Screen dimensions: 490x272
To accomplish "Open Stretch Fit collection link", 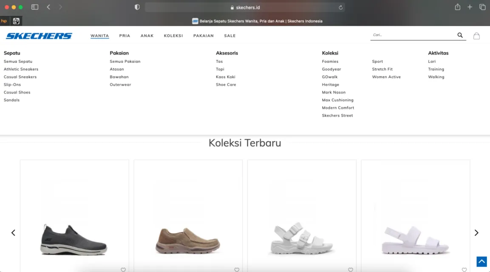I will pyautogui.click(x=382, y=69).
